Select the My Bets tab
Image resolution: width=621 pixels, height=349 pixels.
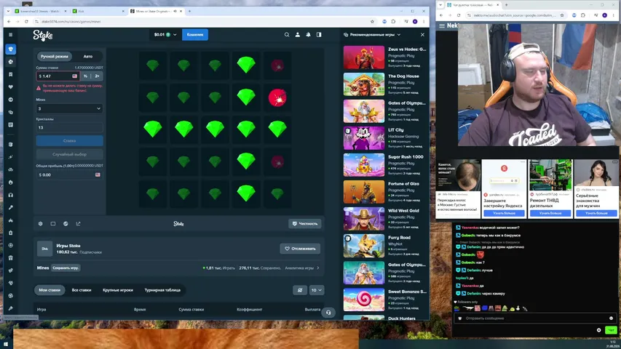click(50, 290)
